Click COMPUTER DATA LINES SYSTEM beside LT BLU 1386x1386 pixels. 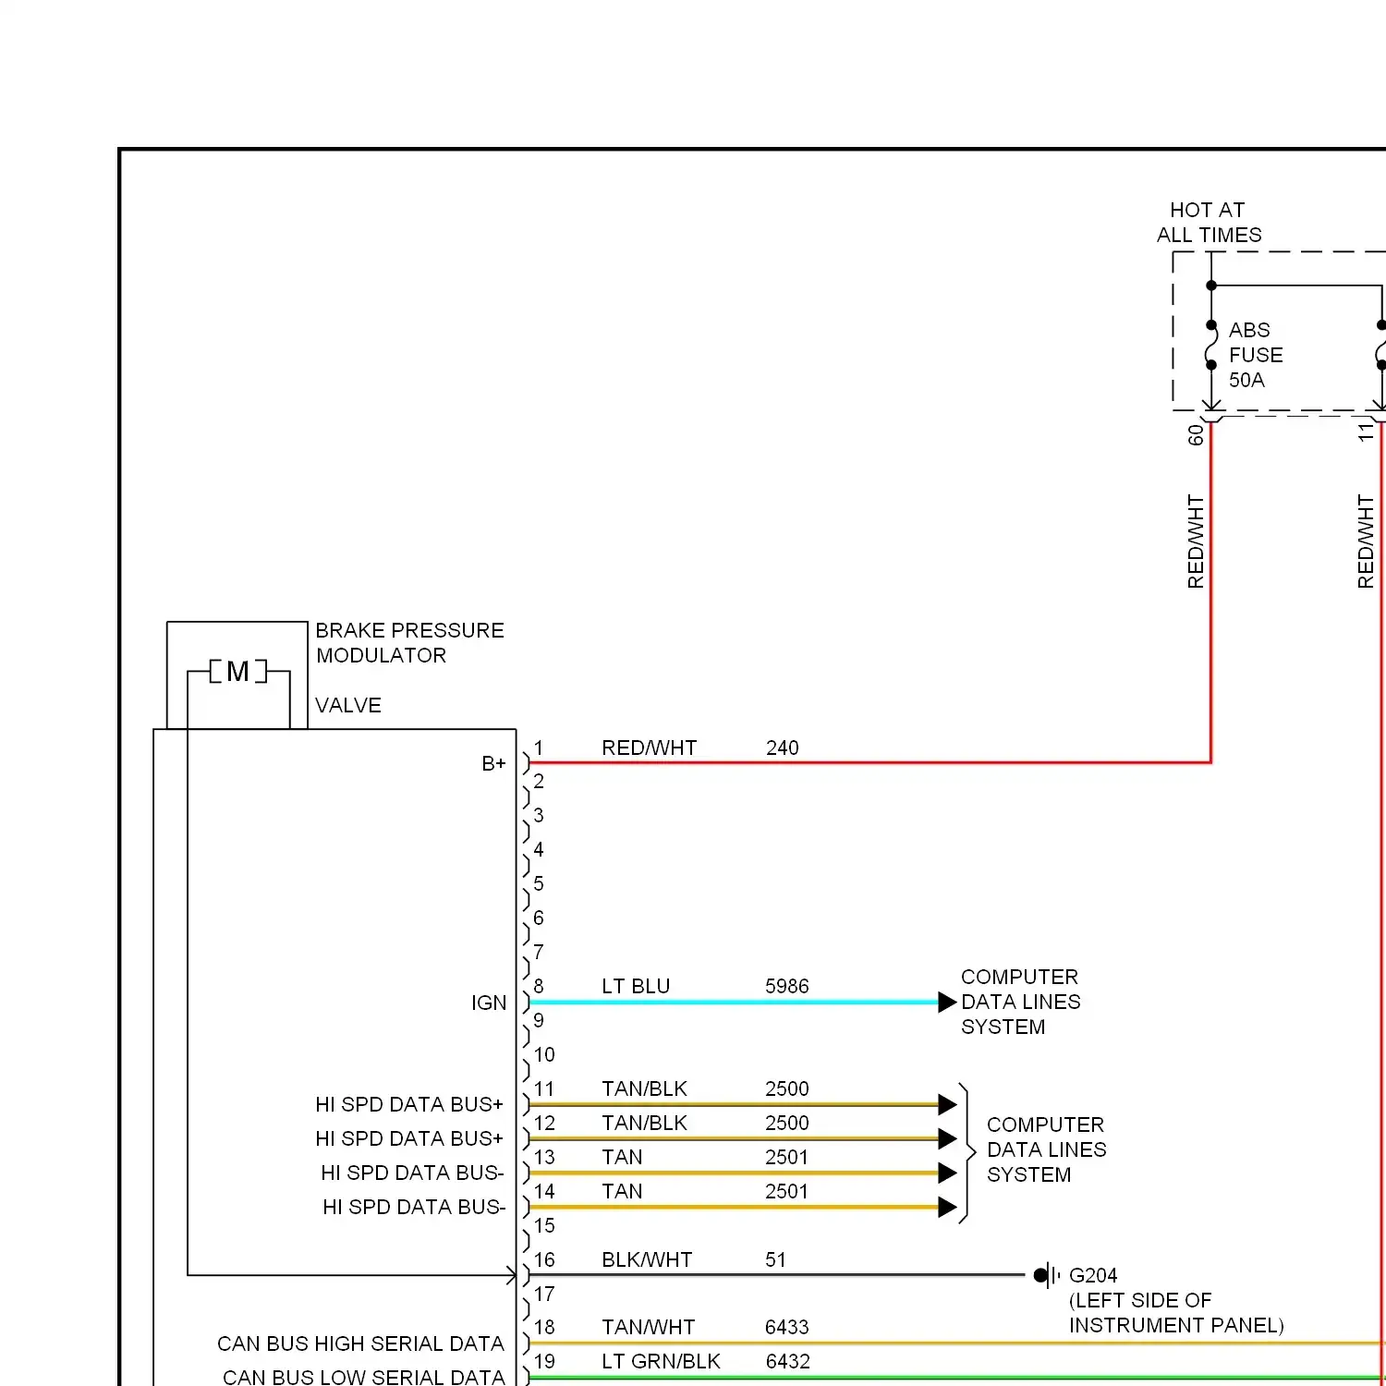coord(1020,1002)
